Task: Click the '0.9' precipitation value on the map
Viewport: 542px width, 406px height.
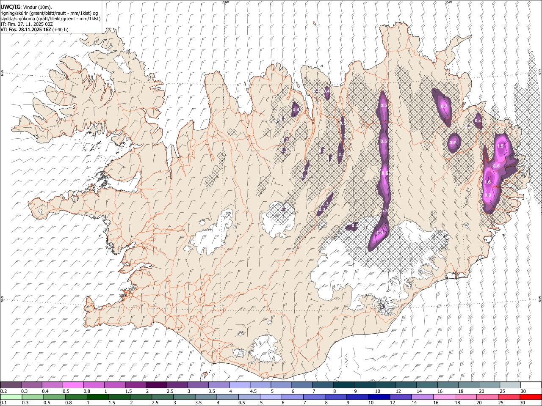Action: (488, 195)
